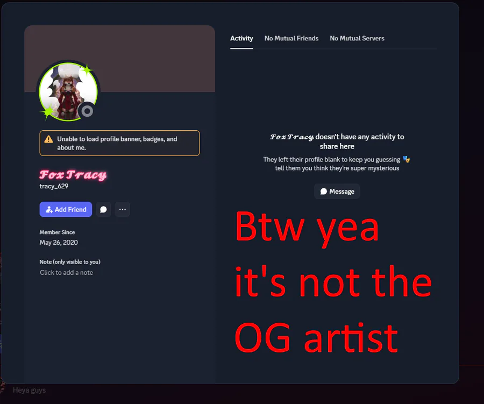Open the No Mutual Servers tab
The width and height of the screenshot is (484, 404).
357,38
